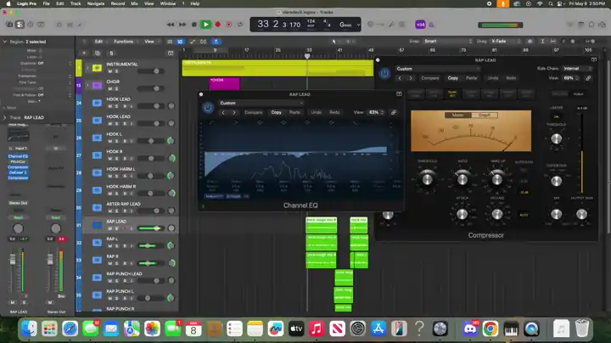Screen dimensions: 611x343
Task: Click the red Record button
Action: [x=218, y=25]
